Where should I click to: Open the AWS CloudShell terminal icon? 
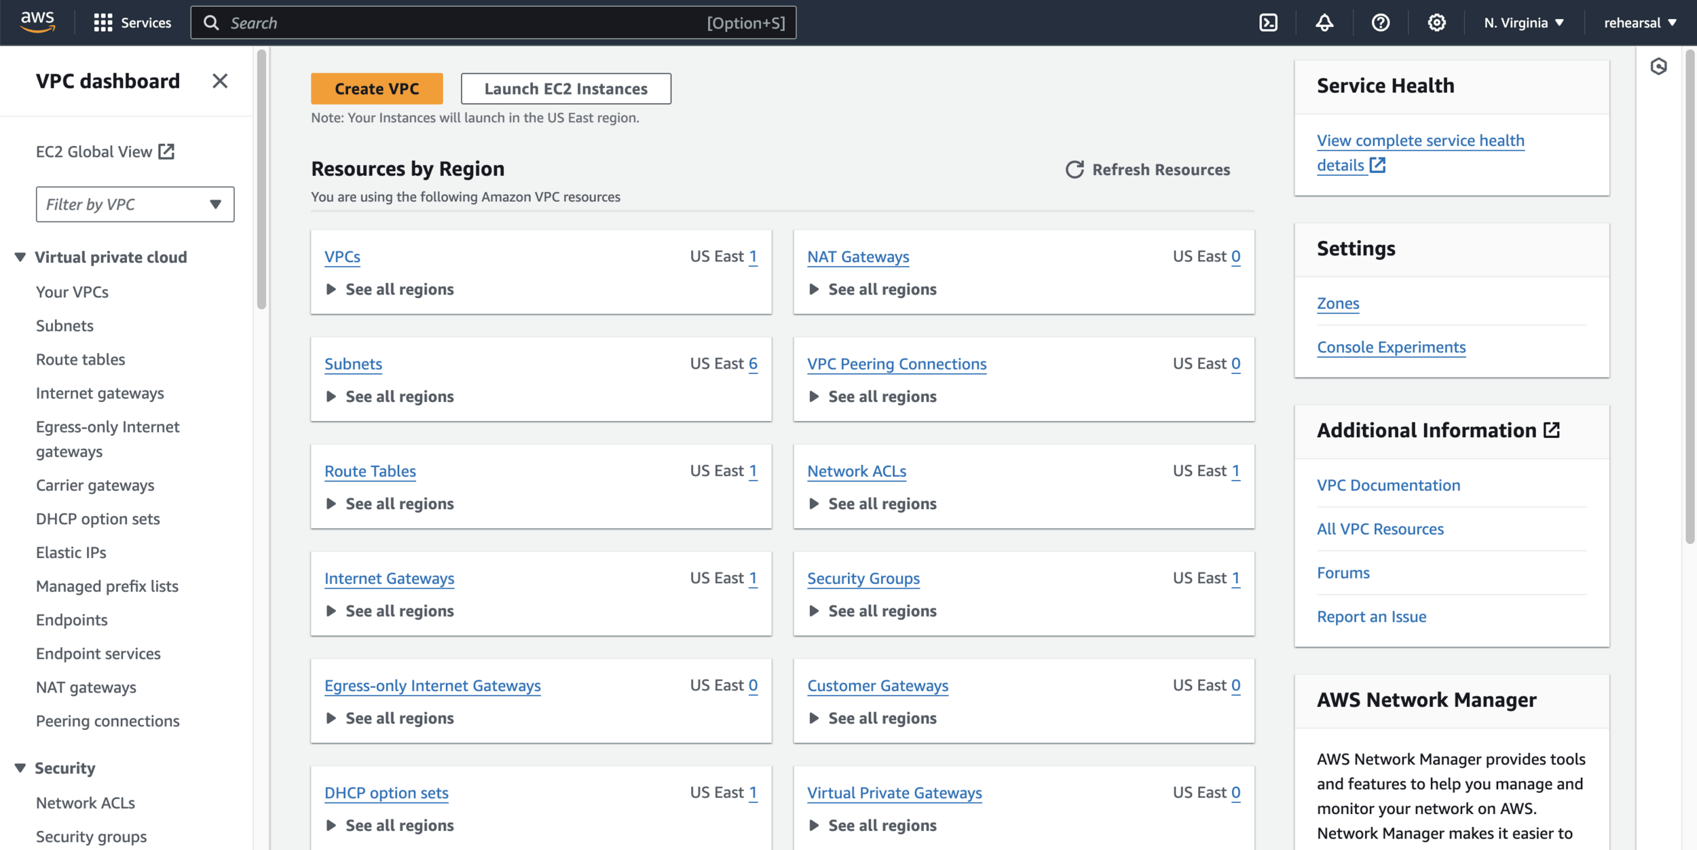(x=1268, y=23)
